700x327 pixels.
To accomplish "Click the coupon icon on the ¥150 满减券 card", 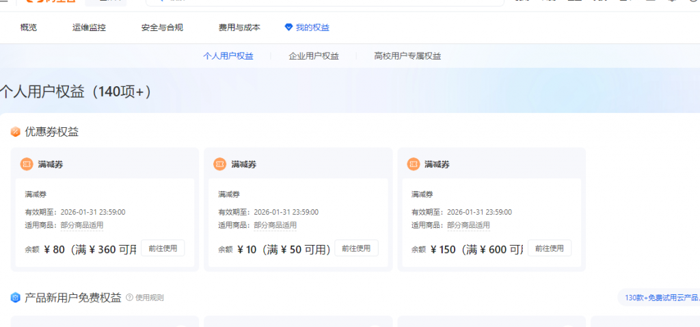I will [x=414, y=164].
